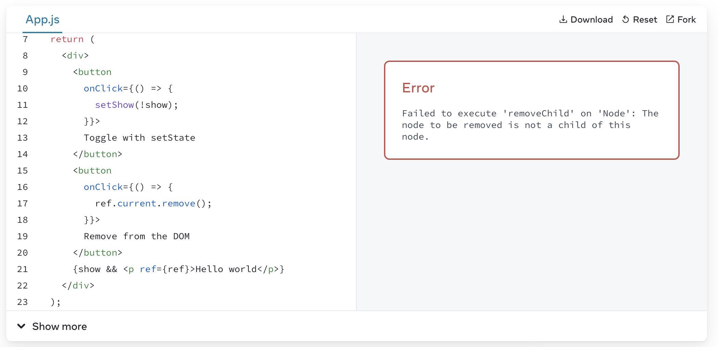Click the removeChild error message text
718x347 pixels.
coord(530,125)
